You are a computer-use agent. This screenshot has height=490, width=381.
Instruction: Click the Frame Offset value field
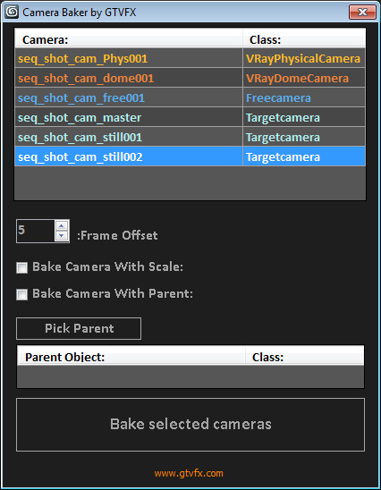pos(35,231)
